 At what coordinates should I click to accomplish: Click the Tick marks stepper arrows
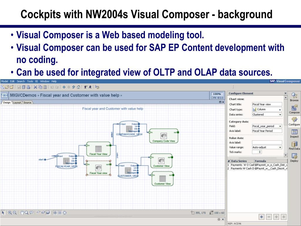(x=260, y=152)
